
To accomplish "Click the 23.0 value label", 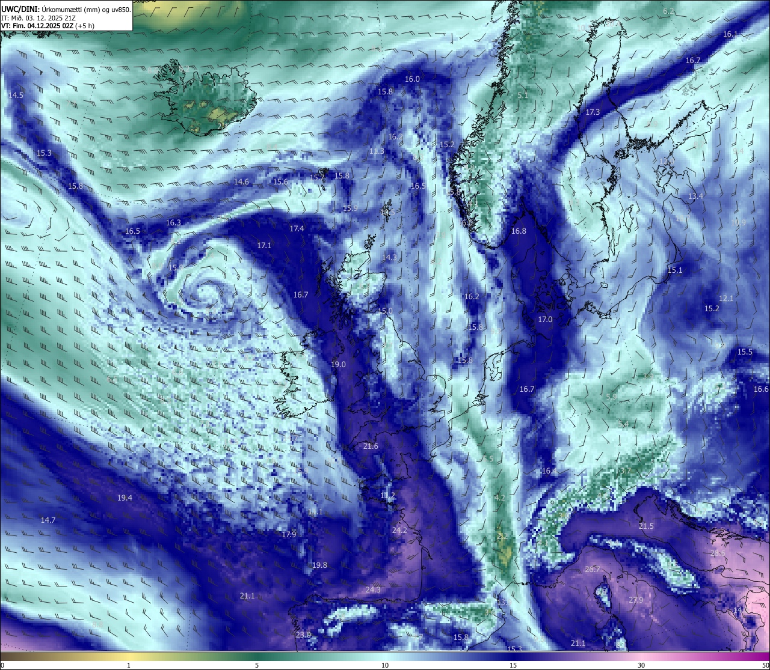I will [303, 635].
